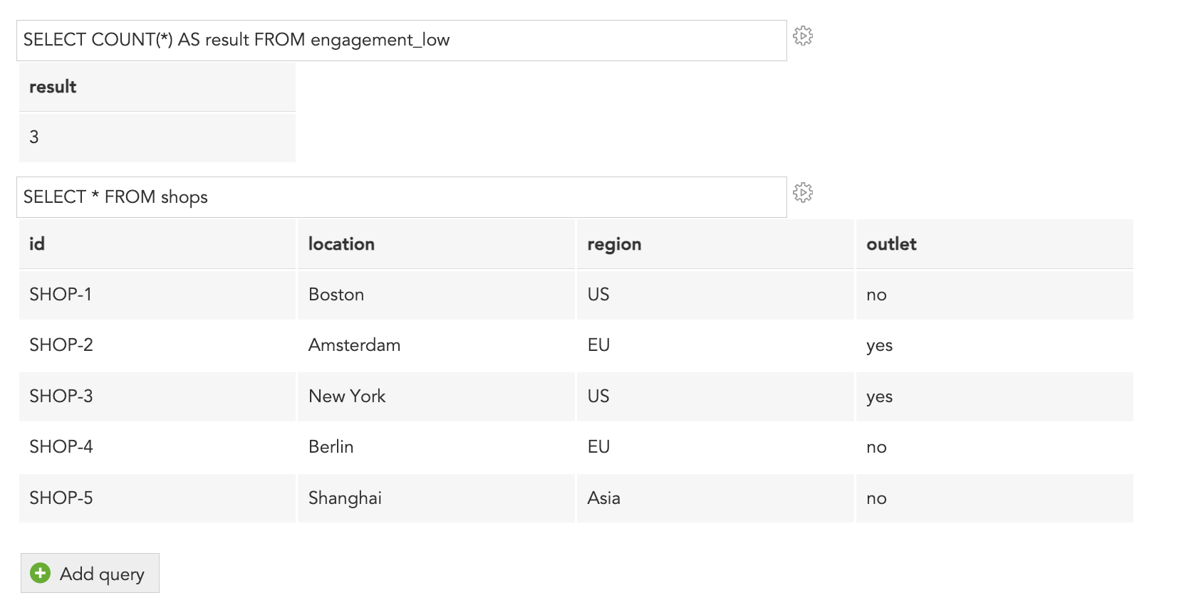Screen dimensions: 1184x615
Task: Click the region column header
Action: click(x=715, y=244)
